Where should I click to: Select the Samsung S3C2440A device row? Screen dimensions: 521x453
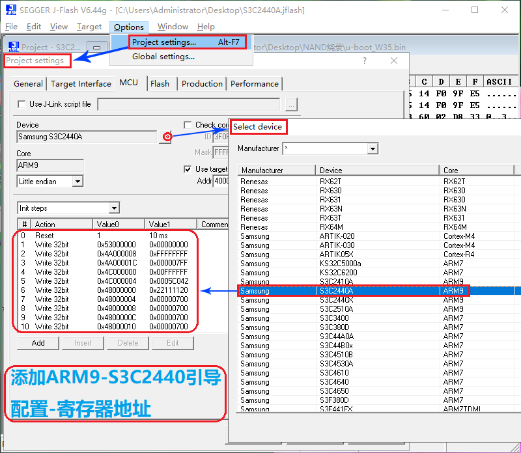[x=352, y=291]
